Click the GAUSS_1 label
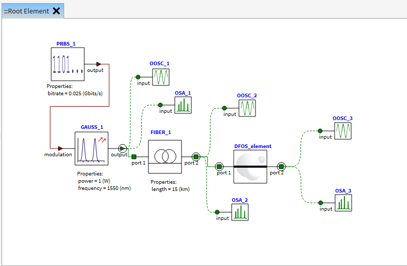 click(92, 127)
